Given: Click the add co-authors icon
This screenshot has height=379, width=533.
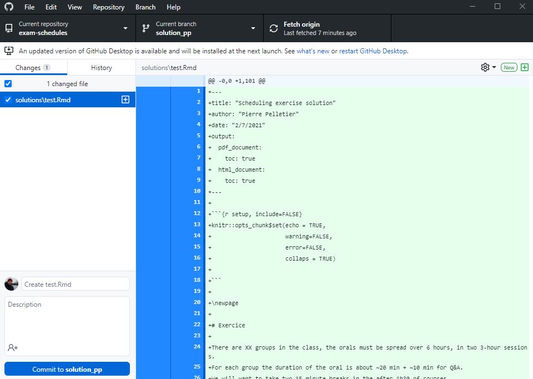Looking at the screenshot, I should point(13,347).
